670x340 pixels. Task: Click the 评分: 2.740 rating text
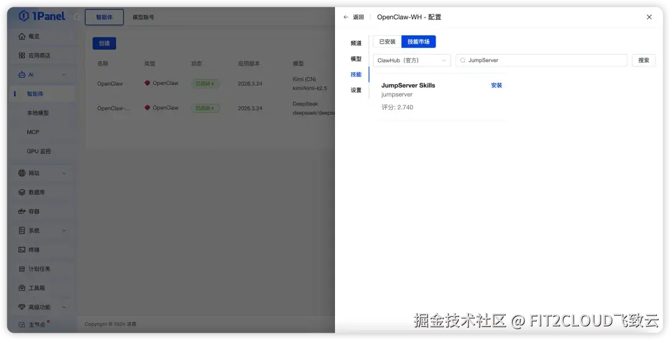click(397, 107)
